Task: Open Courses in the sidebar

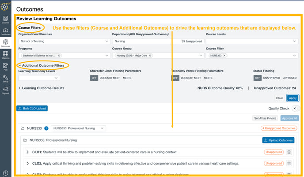Action: [x=5, y=19]
